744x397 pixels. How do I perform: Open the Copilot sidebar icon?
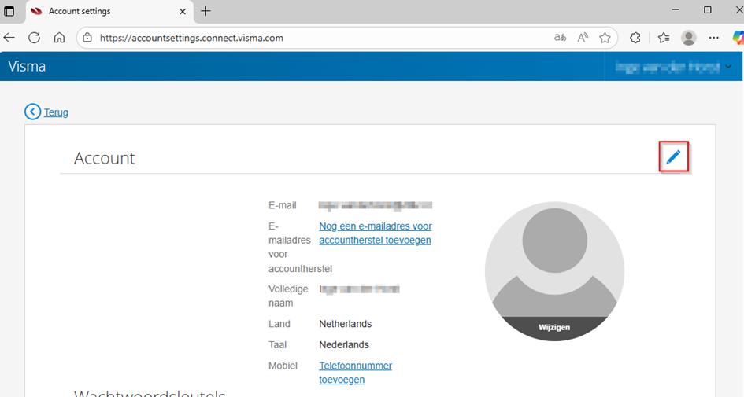pyautogui.click(x=737, y=38)
